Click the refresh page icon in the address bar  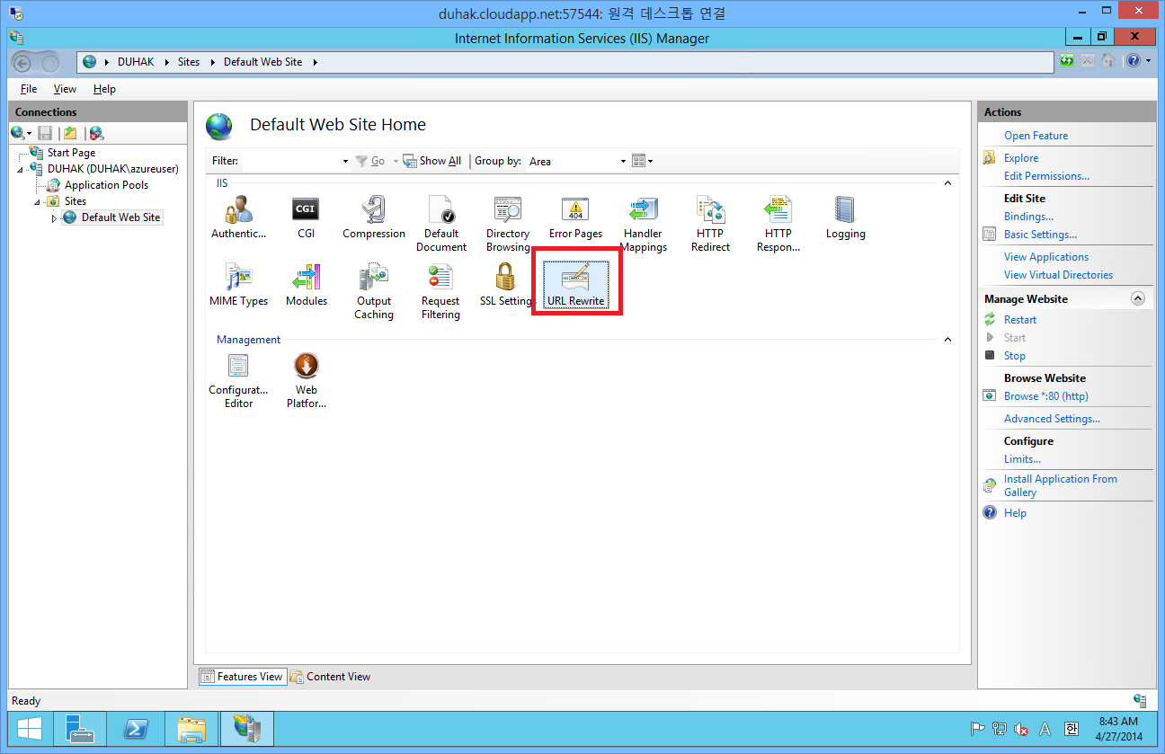(1067, 61)
